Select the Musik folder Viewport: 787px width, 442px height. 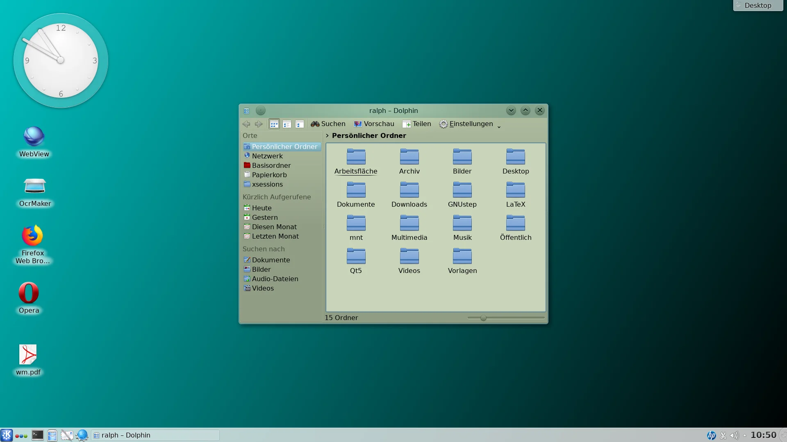(x=462, y=228)
